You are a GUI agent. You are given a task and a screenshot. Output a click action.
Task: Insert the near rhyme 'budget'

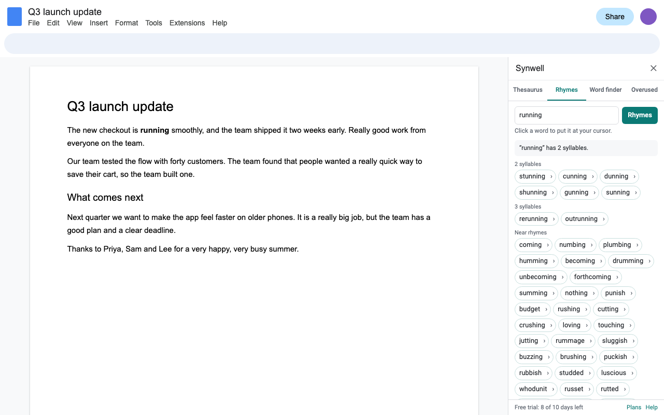(530, 309)
